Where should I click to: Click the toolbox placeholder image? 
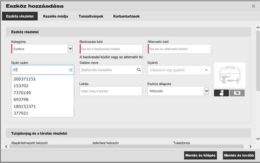230,75
